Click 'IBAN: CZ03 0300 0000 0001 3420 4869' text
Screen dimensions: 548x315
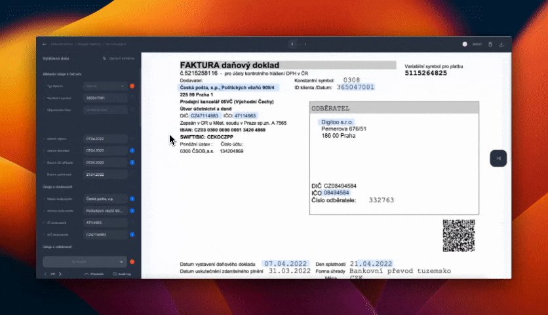(223, 130)
